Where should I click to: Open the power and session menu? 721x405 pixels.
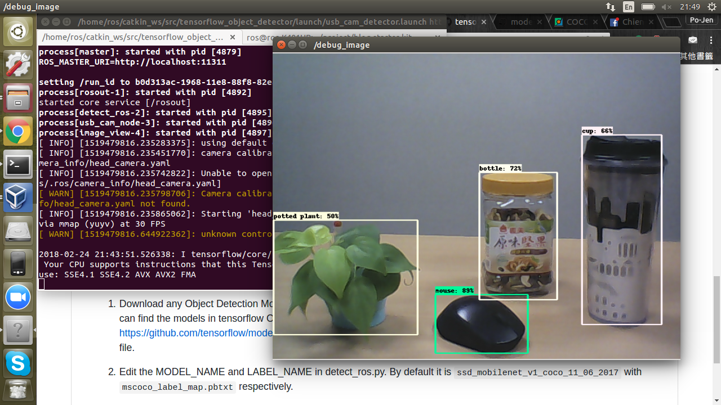tap(711, 7)
